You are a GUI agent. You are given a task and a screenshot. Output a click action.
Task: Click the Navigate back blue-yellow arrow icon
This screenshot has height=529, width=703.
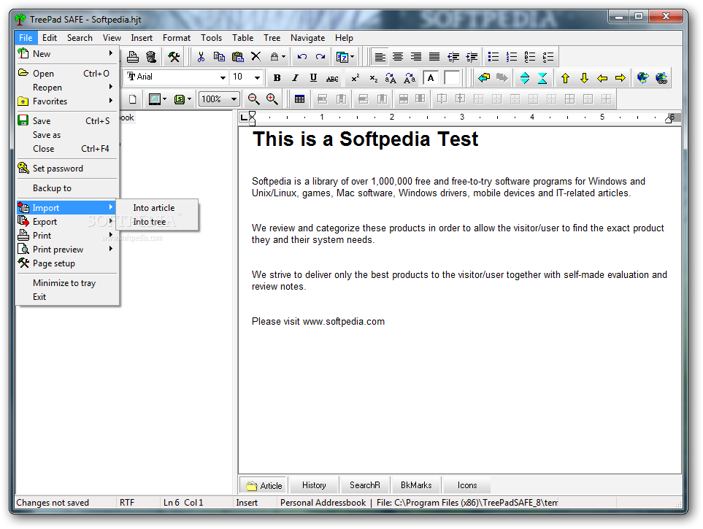click(484, 78)
